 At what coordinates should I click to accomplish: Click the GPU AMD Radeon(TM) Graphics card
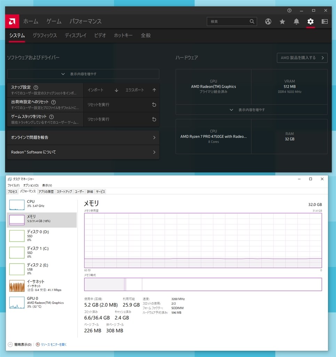point(213,87)
